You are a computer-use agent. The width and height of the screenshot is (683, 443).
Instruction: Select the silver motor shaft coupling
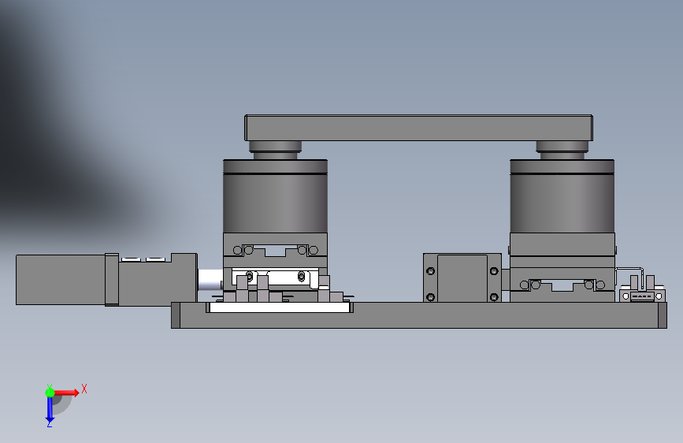tap(210, 280)
